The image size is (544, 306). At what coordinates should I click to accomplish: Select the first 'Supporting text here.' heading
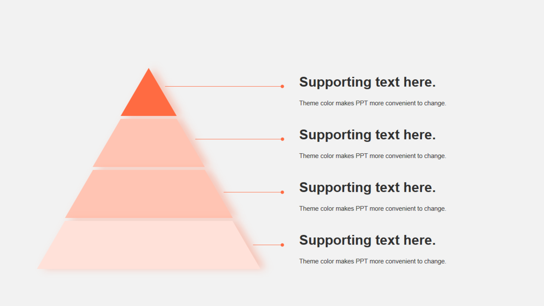[x=367, y=82]
